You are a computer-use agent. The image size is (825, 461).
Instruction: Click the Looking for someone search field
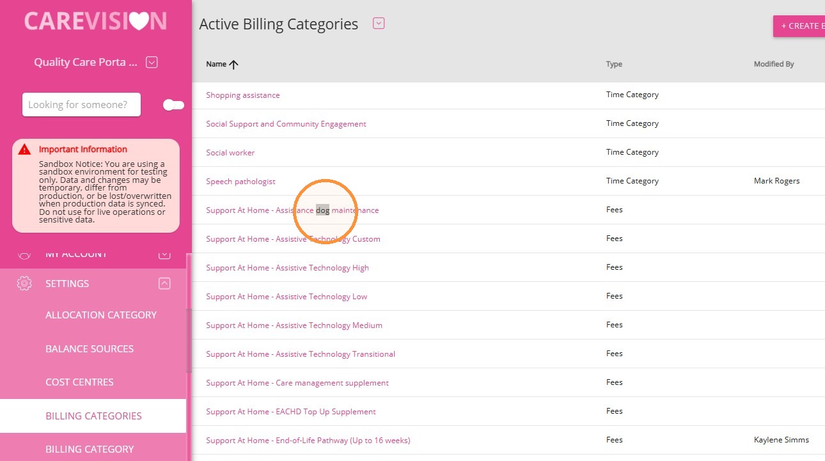[x=81, y=105]
